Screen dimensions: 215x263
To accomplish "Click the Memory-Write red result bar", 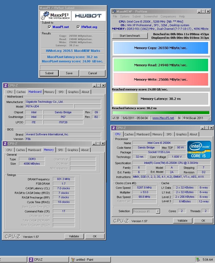I will (x=161, y=80).
